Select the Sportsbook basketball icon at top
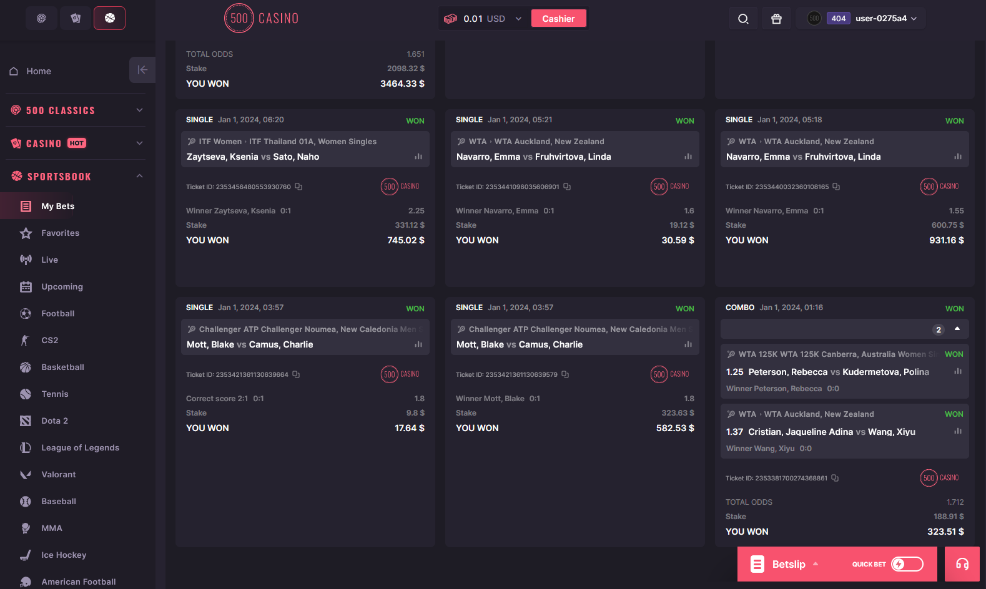This screenshot has width=986, height=589. (109, 18)
